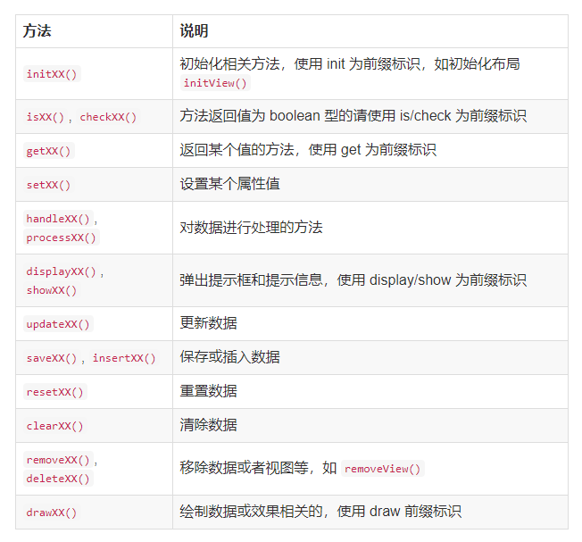Click the initView() inline code

click(215, 83)
